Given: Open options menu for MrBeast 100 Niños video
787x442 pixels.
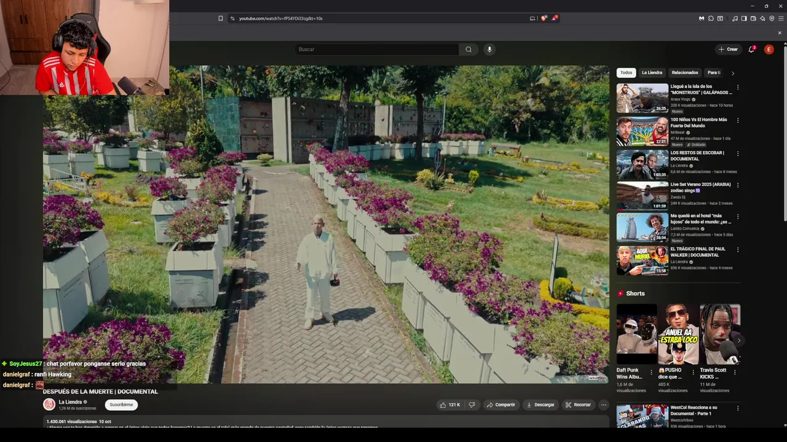Looking at the screenshot, I should [738, 120].
